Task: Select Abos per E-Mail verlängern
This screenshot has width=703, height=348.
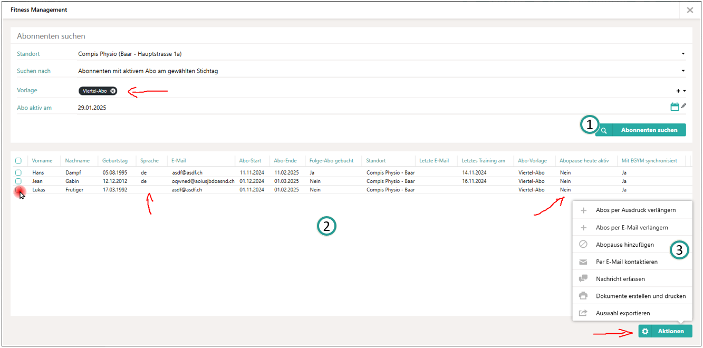Action: click(x=632, y=228)
